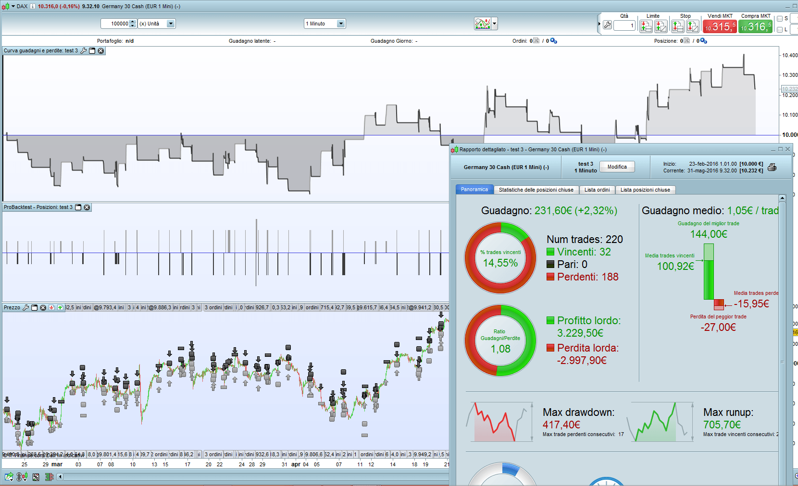Remove the Prezzo panel
Image resolution: width=798 pixels, height=486 pixels.
(43, 307)
